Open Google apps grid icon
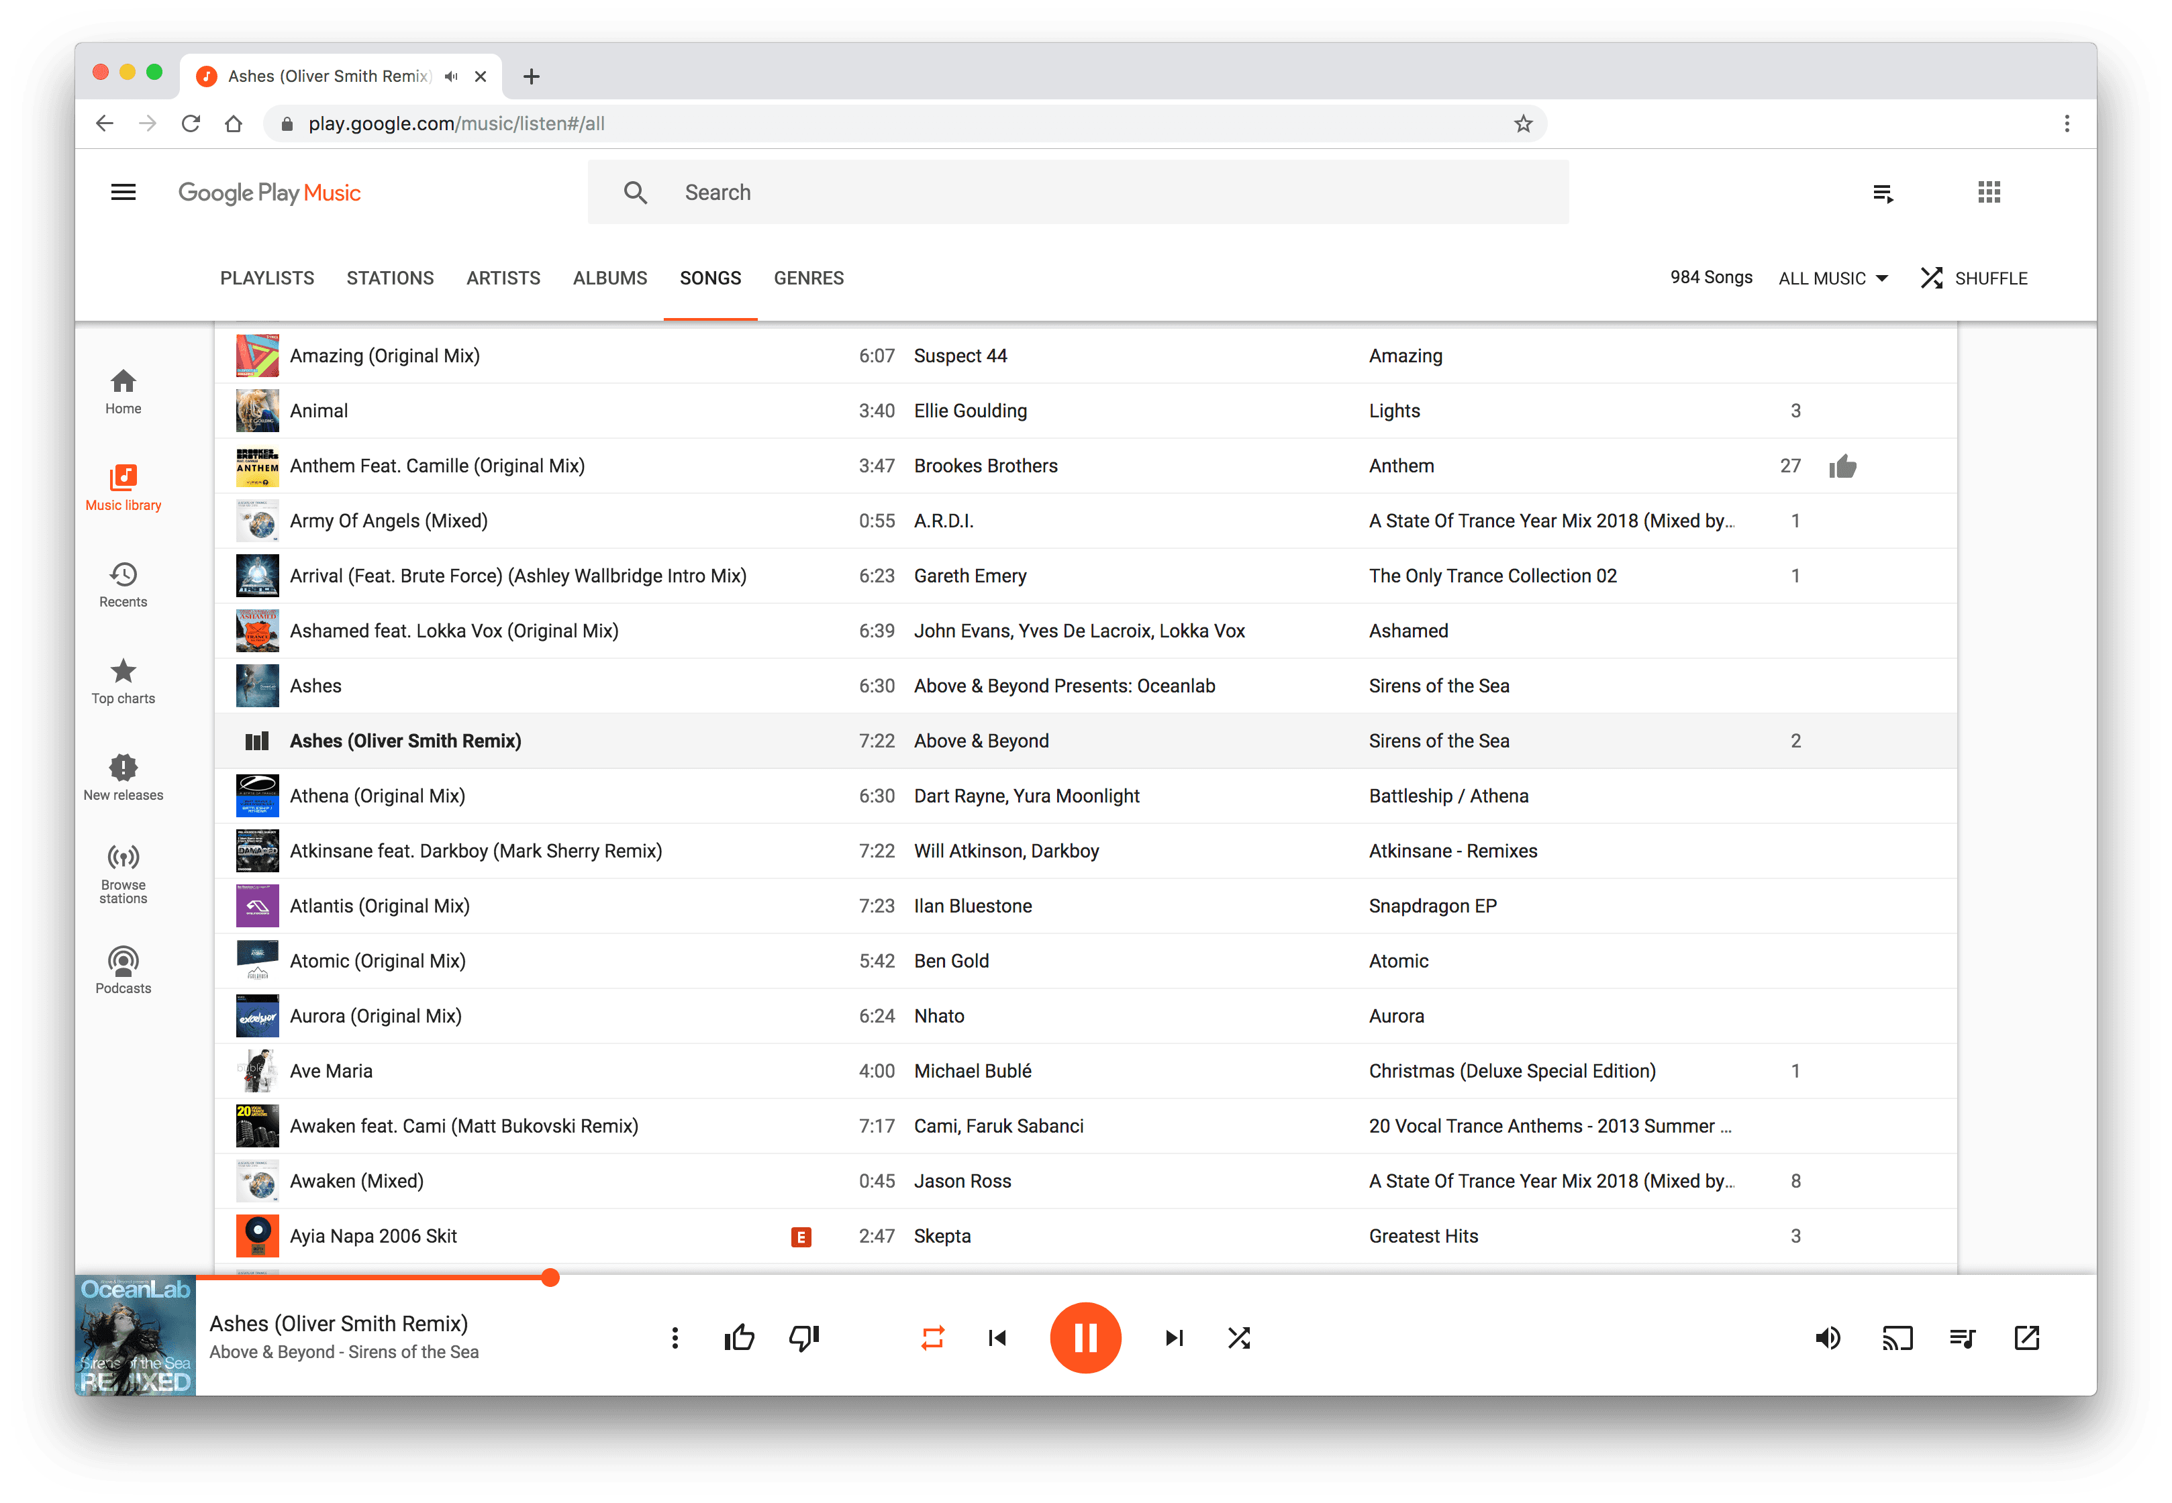The image size is (2172, 1503). click(1988, 192)
